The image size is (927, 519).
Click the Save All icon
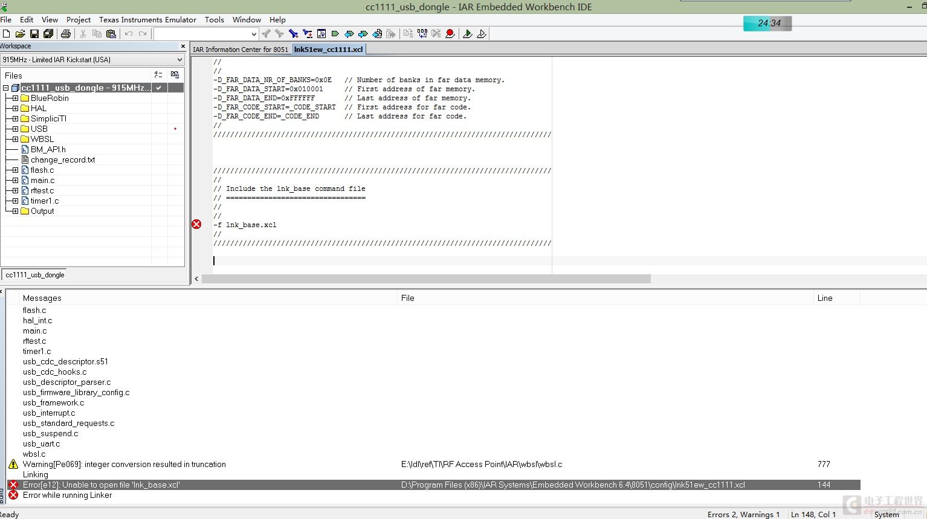point(48,34)
